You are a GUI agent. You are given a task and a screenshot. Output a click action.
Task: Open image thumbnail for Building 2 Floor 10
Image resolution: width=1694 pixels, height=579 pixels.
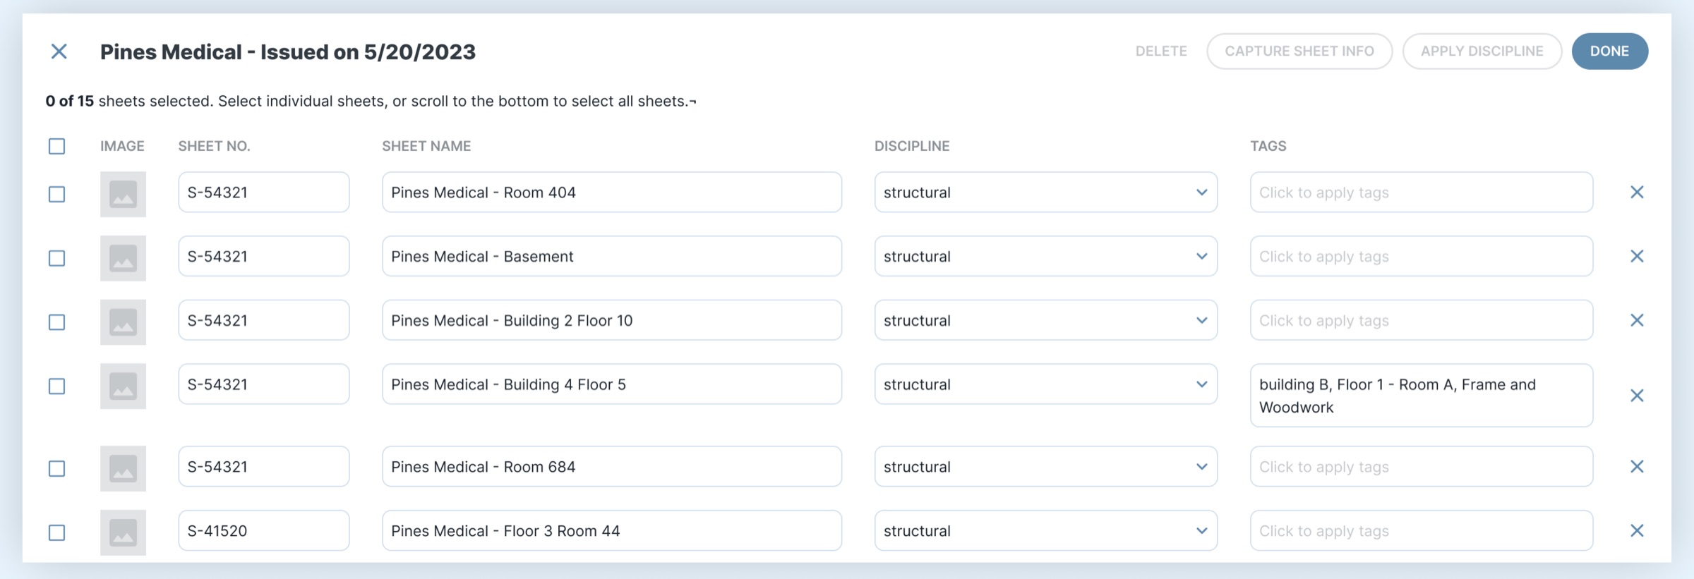point(123,322)
